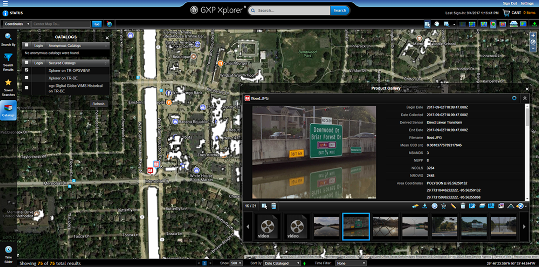539x267 pixels.
Task: Activate the pan hand tool
Action: [437, 24]
